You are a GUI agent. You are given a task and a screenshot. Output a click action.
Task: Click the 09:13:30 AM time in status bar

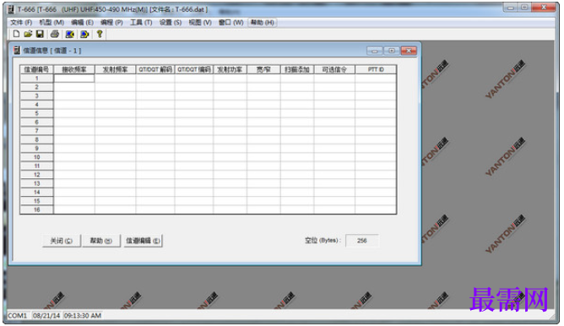click(x=83, y=316)
